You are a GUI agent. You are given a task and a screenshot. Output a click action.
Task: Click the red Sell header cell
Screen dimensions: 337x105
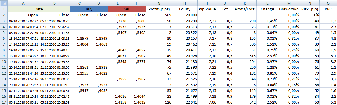click(x=127, y=9)
